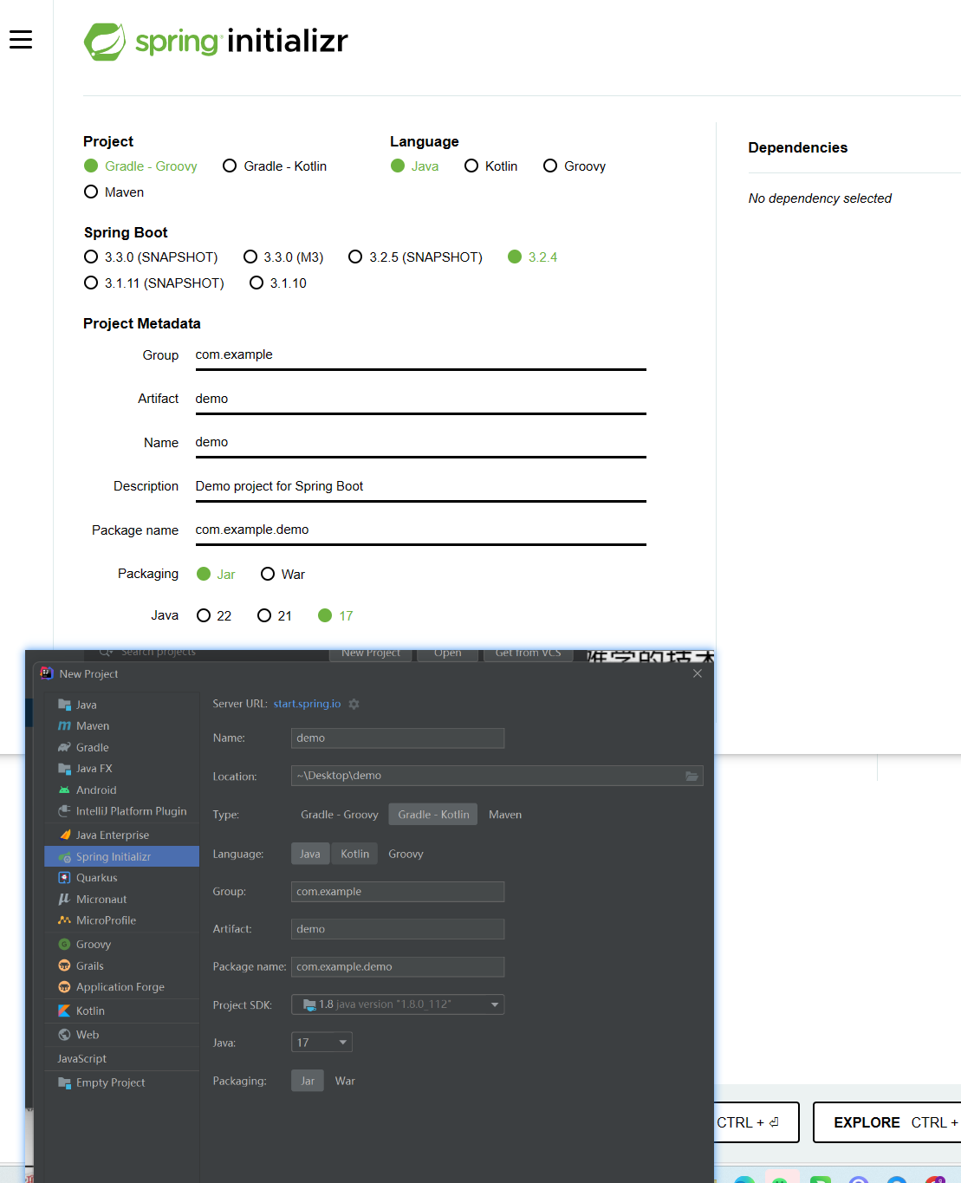Choose Android project type in sidebar
961x1183 pixels.
coord(95,790)
